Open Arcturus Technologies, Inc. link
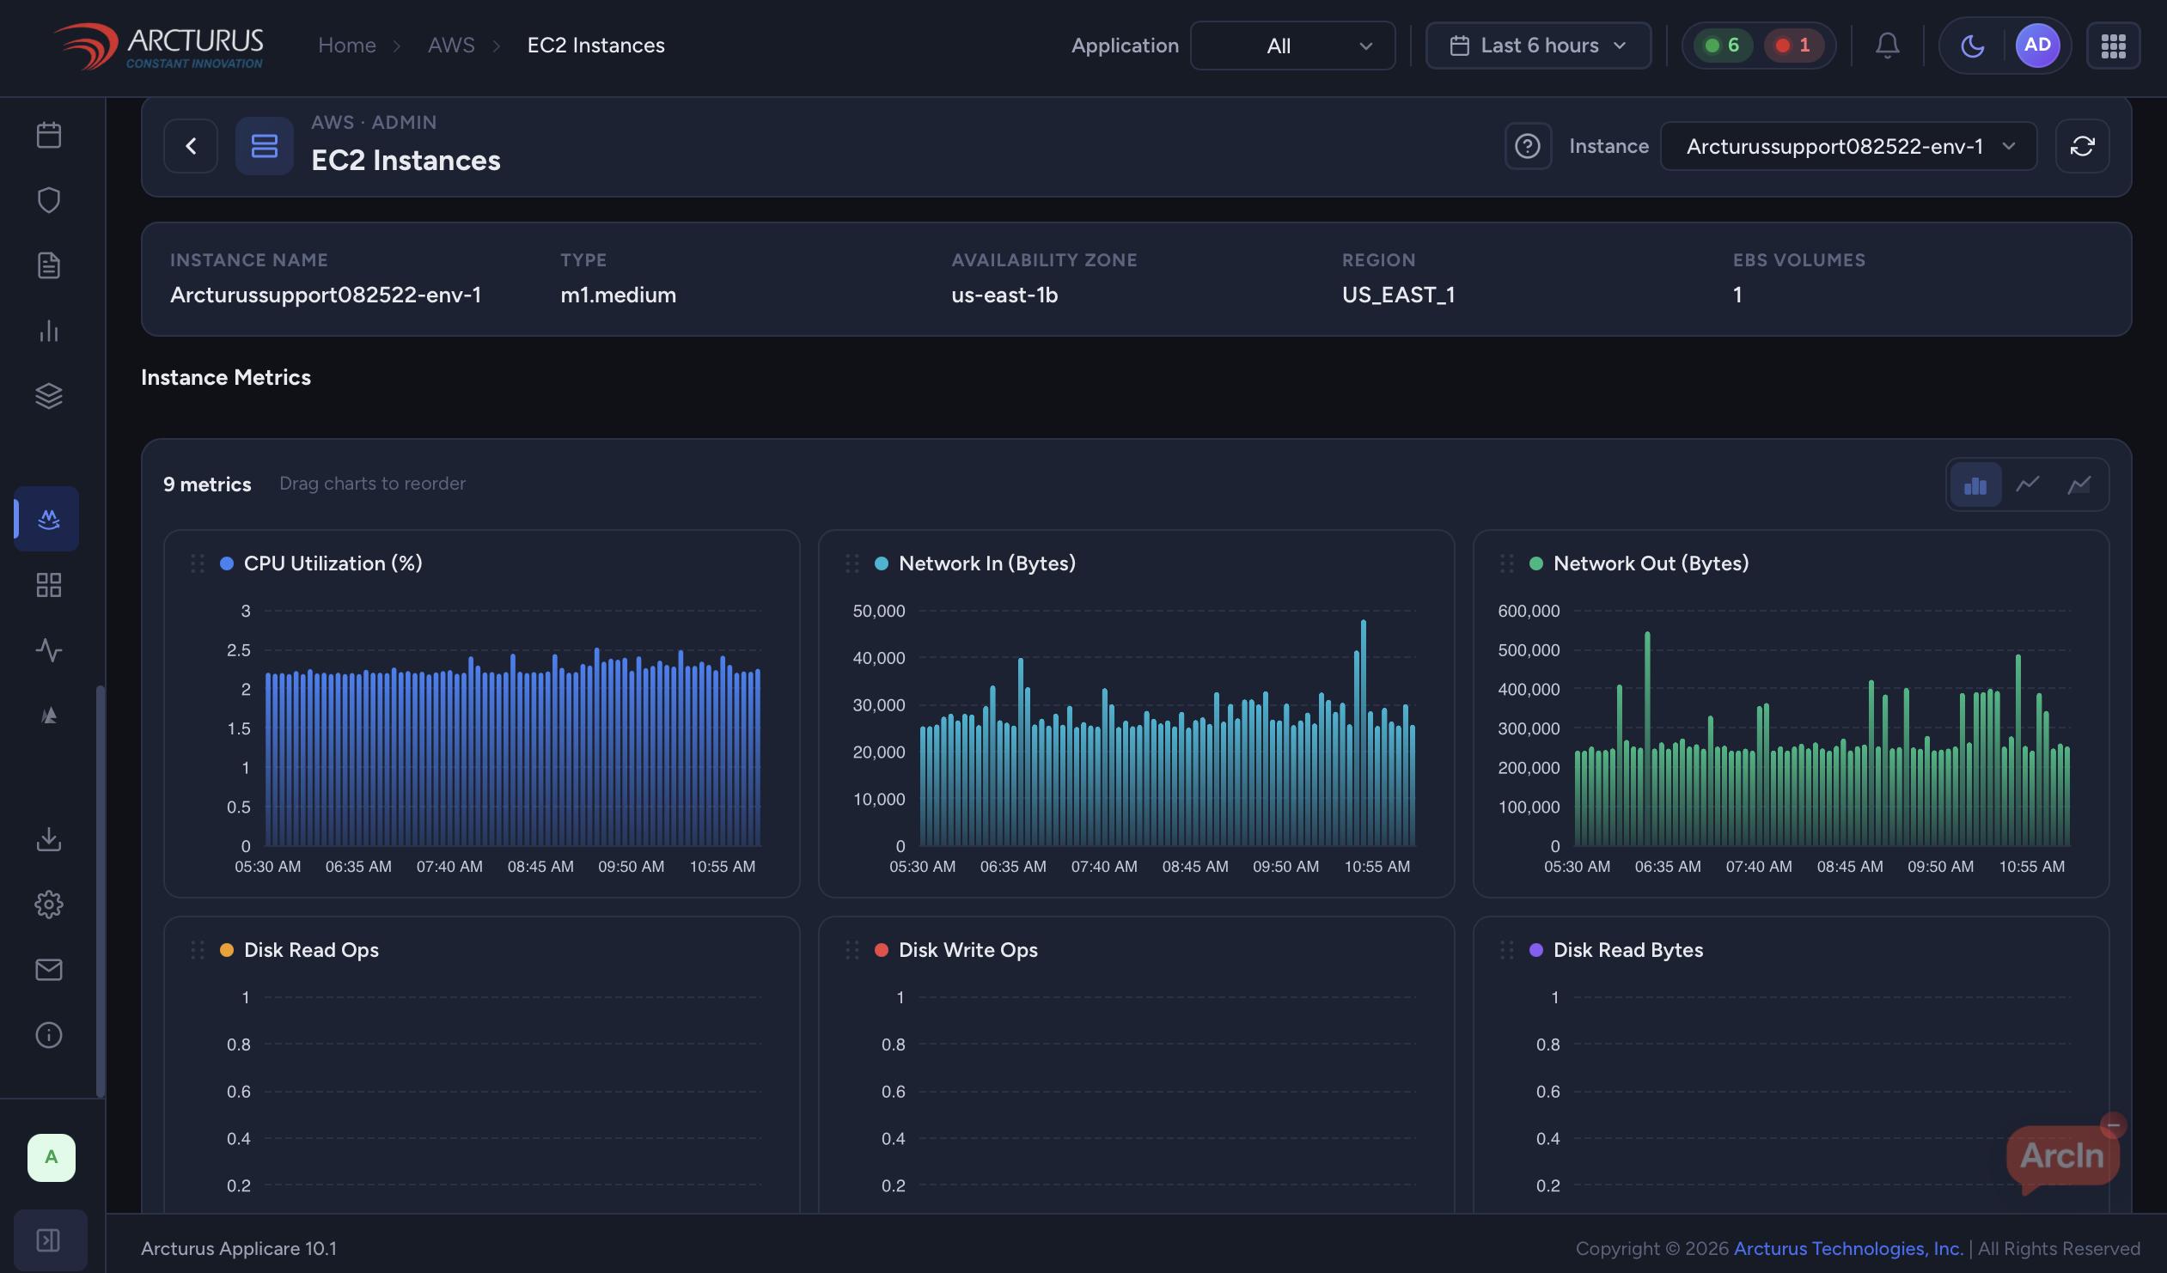Viewport: 2167px width, 1273px height. (x=1849, y=1248)
